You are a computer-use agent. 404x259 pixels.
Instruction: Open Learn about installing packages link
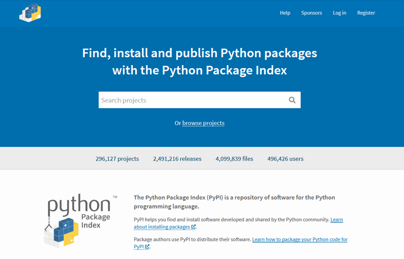[x=238, y=223]
